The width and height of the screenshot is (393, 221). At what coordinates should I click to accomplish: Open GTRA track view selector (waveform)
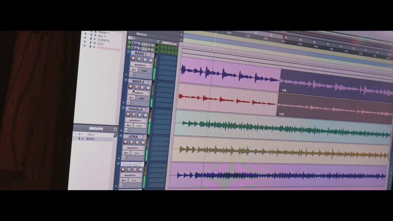[x=133, y=148]
